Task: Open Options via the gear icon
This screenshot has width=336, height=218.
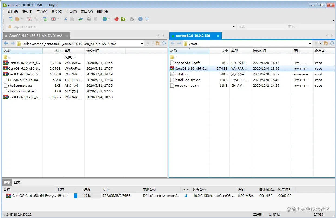Action: coord(132,19)
